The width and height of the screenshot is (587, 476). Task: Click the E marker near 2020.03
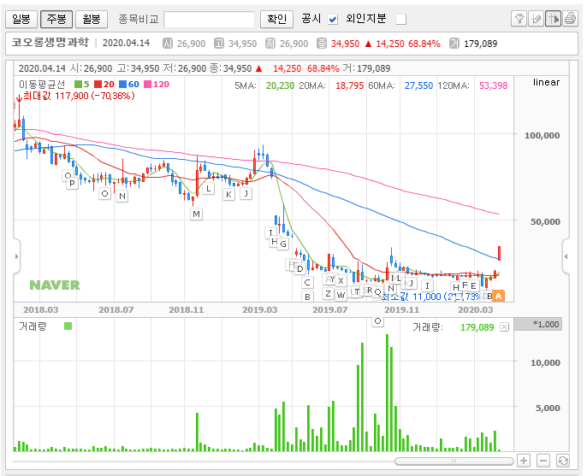point(473,286)
